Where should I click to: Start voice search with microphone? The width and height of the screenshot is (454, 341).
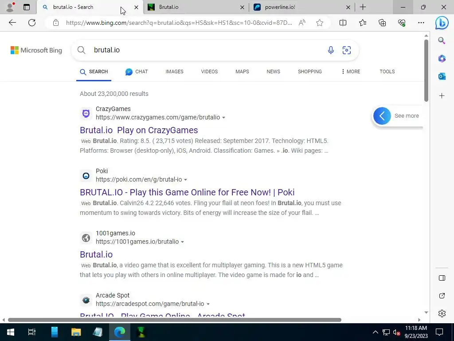(x=331, y=50)
